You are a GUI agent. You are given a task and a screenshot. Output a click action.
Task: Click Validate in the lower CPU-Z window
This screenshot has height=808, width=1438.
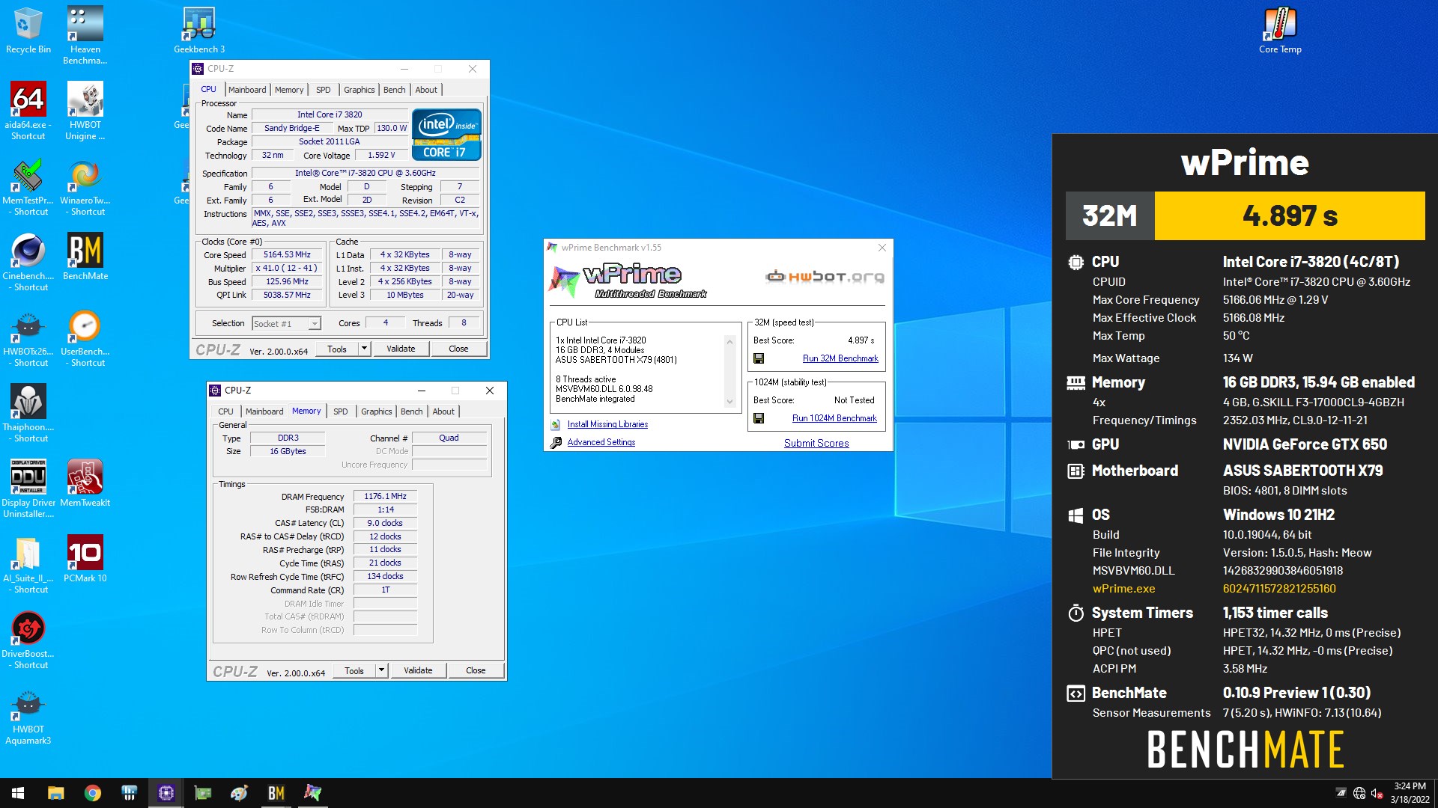point(418,670)
